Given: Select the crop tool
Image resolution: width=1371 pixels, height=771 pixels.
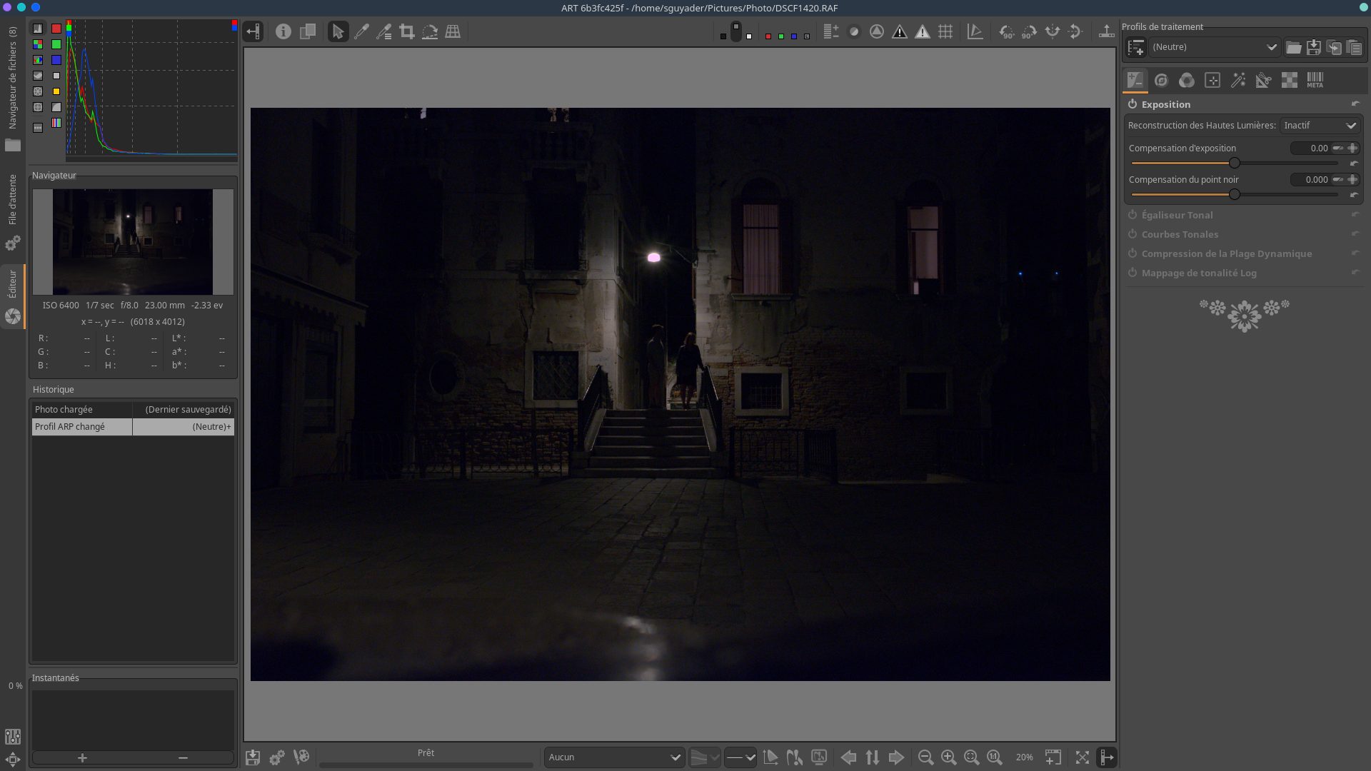Looking at the screenshot, I should 407,32.
